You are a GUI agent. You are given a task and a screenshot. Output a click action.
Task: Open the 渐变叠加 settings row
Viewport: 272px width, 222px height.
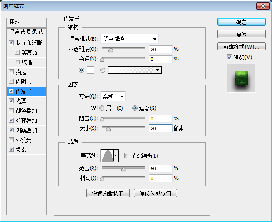point(26,120)
